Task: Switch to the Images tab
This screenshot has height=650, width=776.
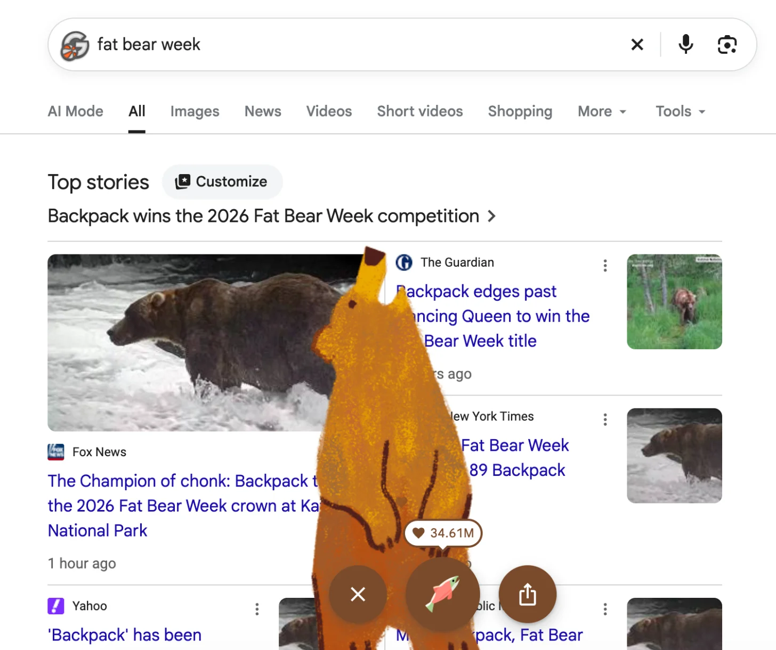Action: pyautogui.click(x=195, y=111)
